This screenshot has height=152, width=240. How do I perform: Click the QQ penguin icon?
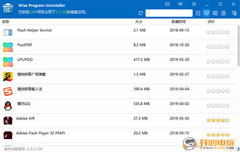(8, 106)
